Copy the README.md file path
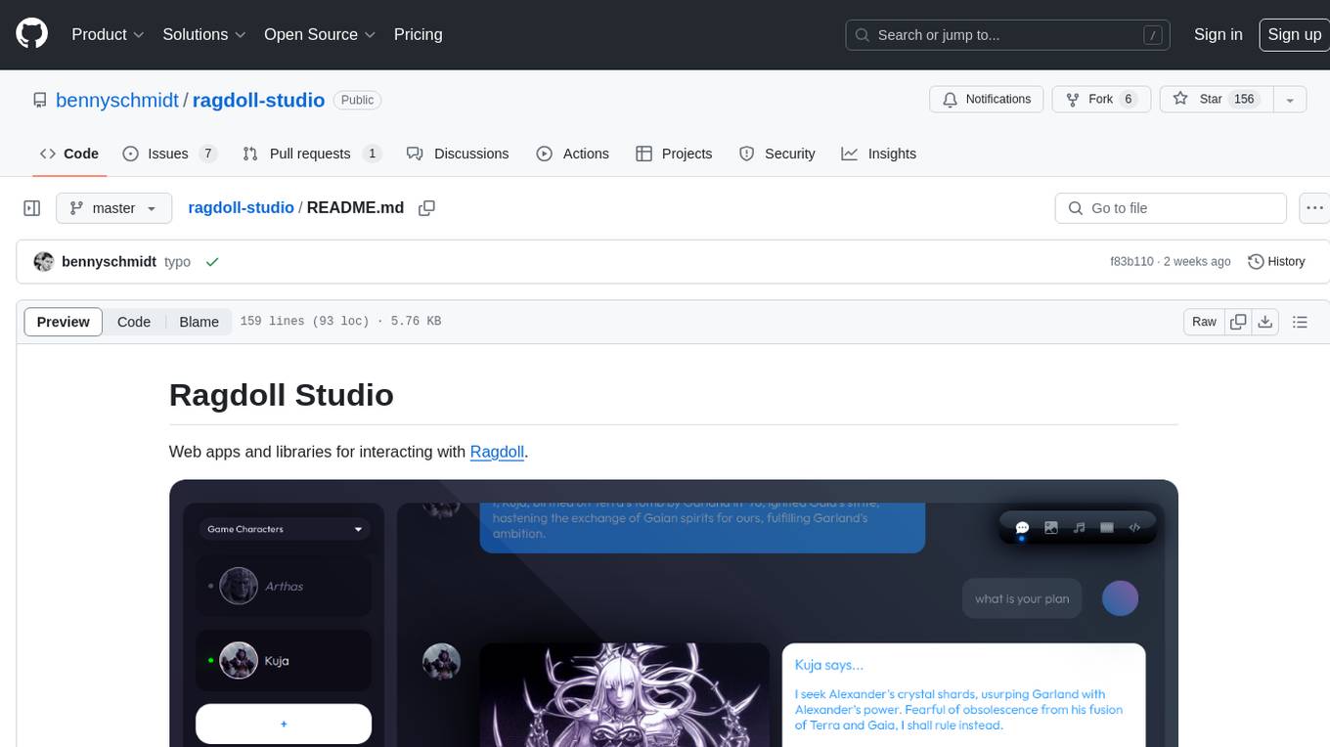Image resolution: width=1330 pixels, height=747 pixels. click(x=426, y=207)
